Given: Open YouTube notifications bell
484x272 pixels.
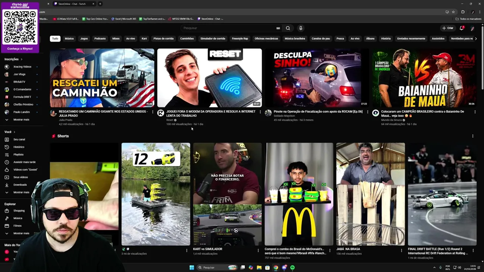Looking at the screenshot, I should click(x=462, y=28).
